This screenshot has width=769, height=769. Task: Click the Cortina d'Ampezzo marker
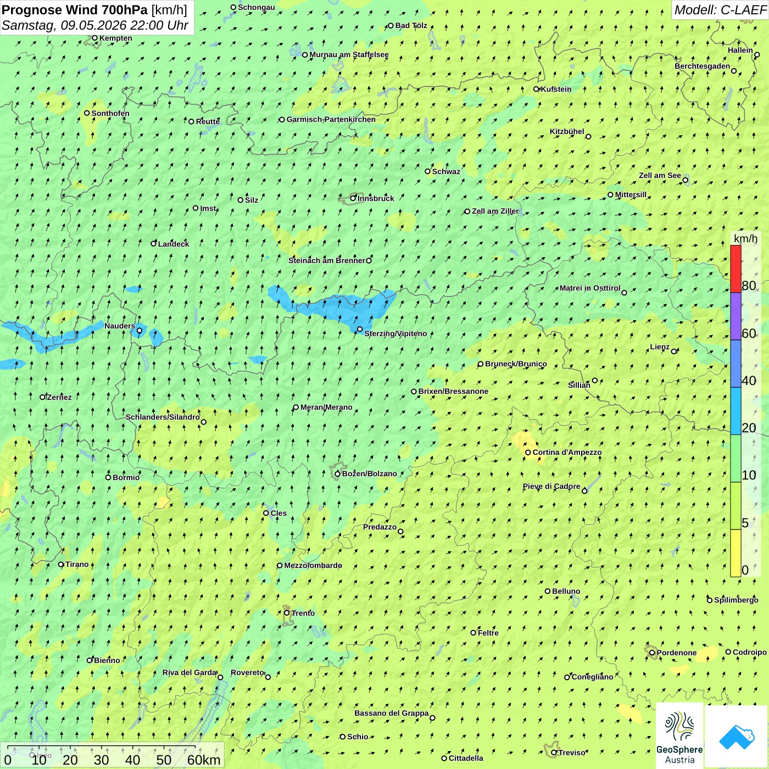pos(528,453)
